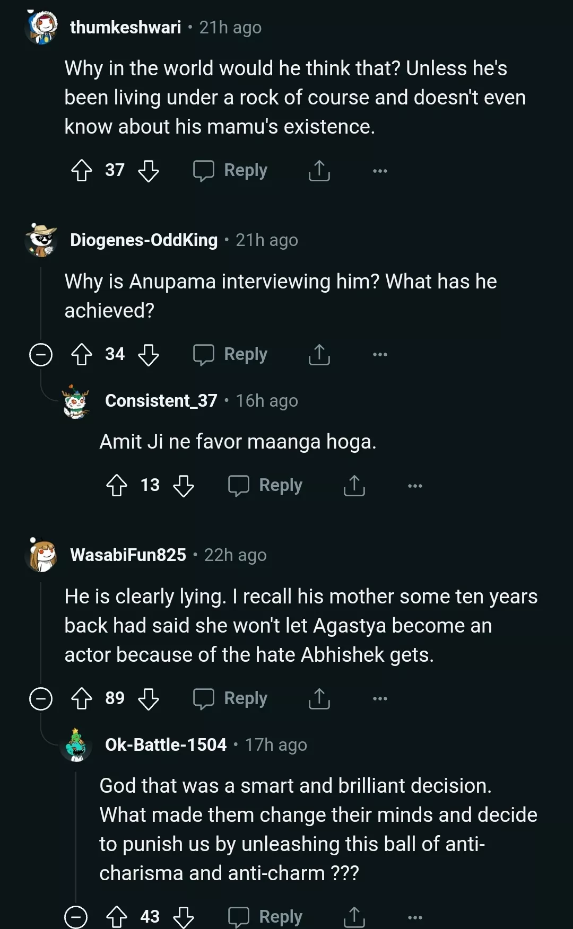This screenshot has width=573, height=929.
Task: Downvote WasabiFun825's comment with 89 votes
Action: pyautogui.click(x=149, y=698)
